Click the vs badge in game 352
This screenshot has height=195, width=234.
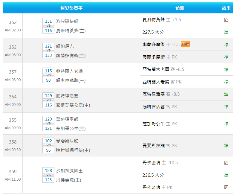(48, 26)
